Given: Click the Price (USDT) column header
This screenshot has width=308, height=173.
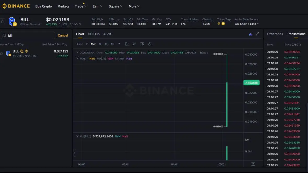Looking at the screenshot, I should click(x=293, y=45).
